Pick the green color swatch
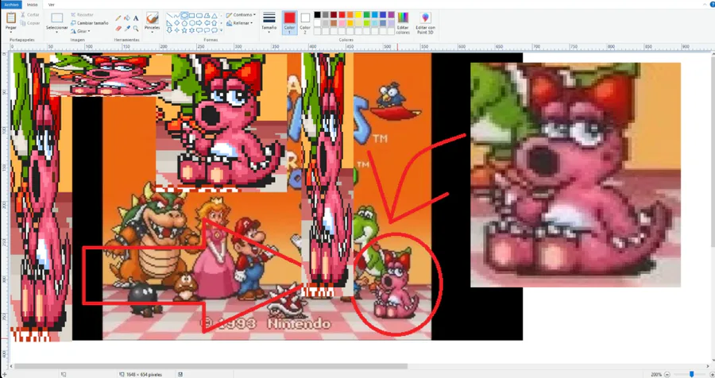This screenshot has height=378, width=715. pos(366,14)
